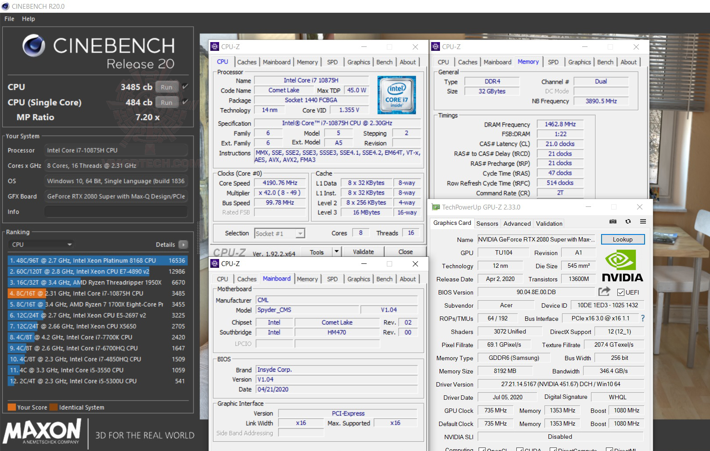
Task: Select the Intel Xeon E7-4890 v2 ranking row
Action: 97,271
